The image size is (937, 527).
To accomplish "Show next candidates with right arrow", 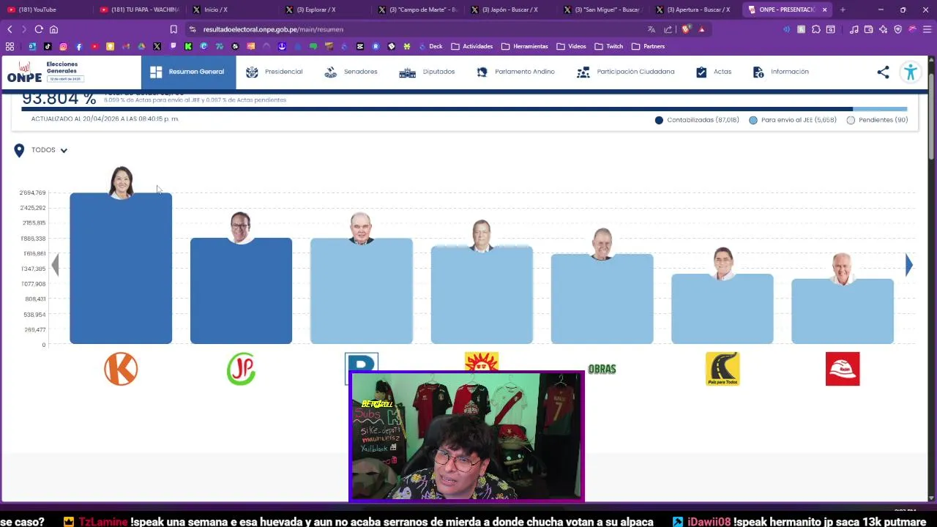I will click(908, 265).
